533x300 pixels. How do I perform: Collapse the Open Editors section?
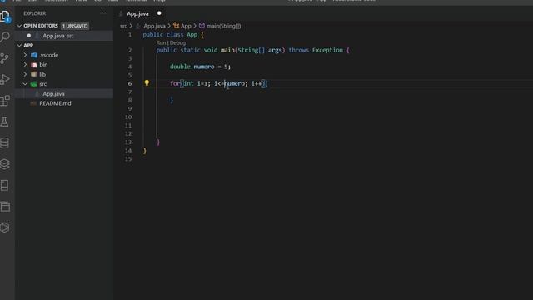pyautogui.click(x=19, y=26)
